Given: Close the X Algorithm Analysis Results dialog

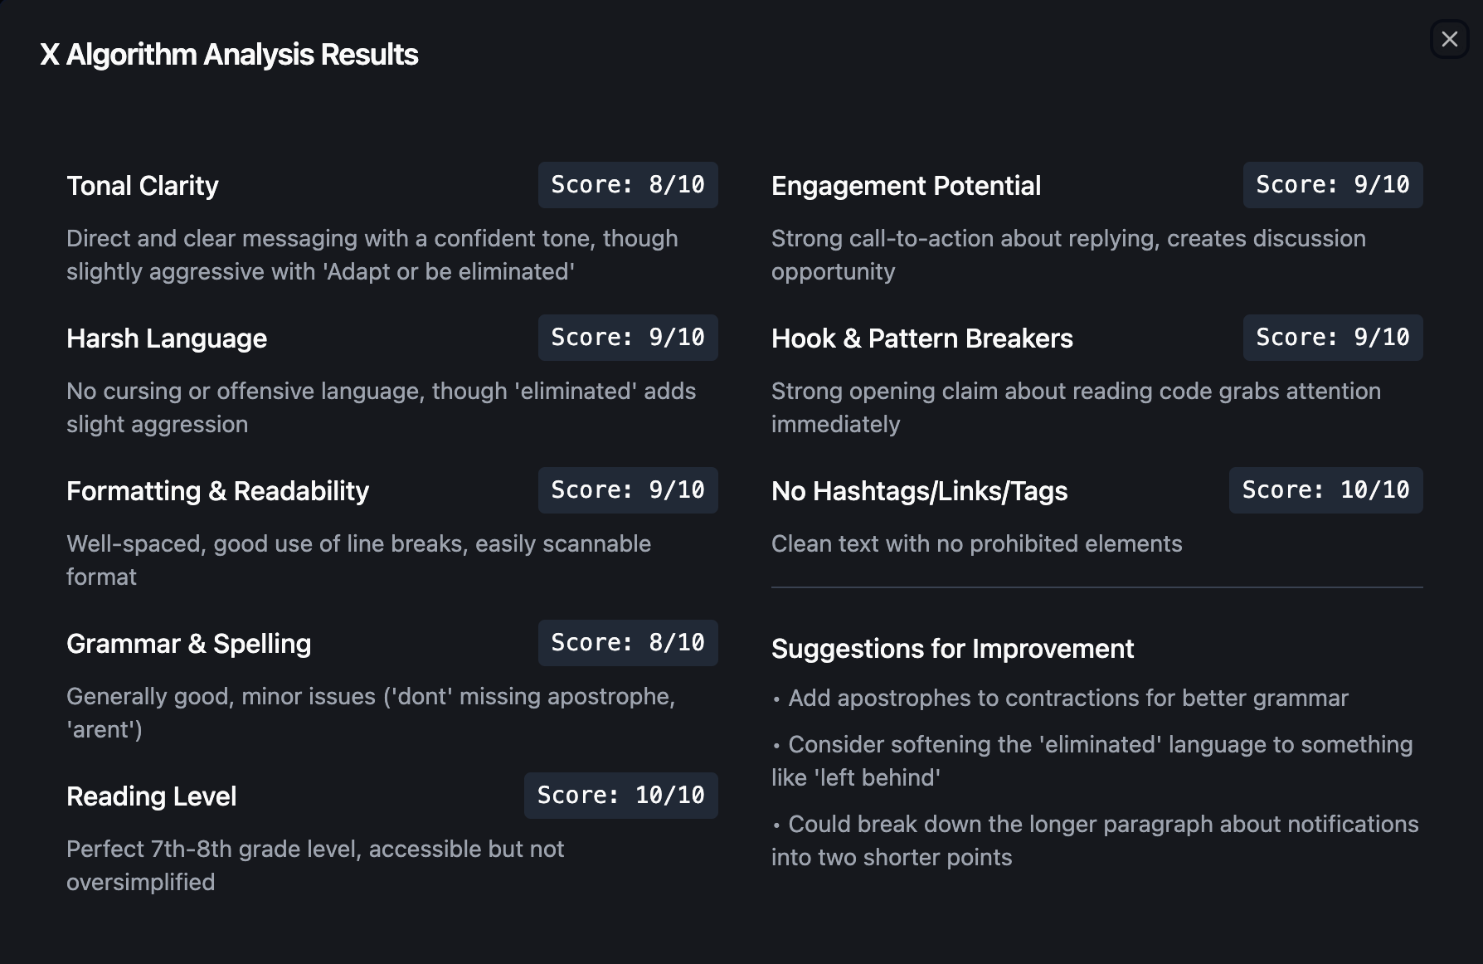Looking at the screenshot, I should (1449, 39).
